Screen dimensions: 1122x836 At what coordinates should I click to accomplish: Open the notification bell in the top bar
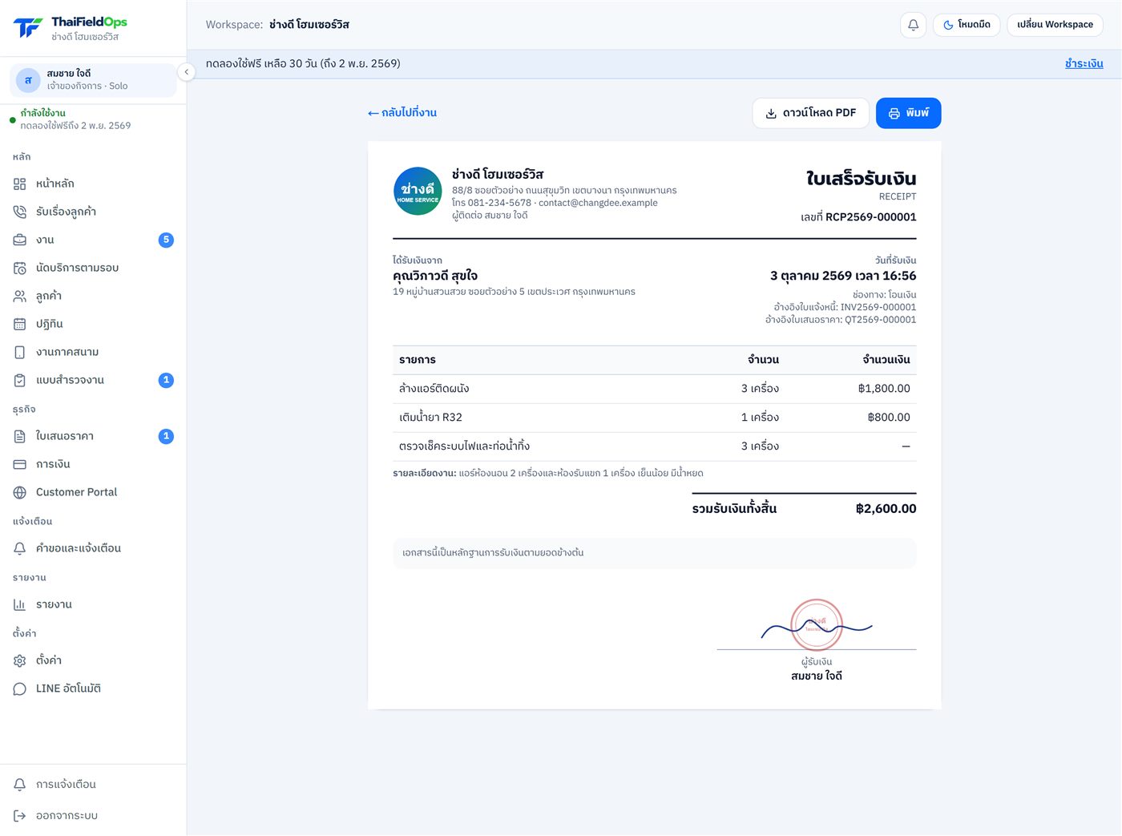coord(913,25)
